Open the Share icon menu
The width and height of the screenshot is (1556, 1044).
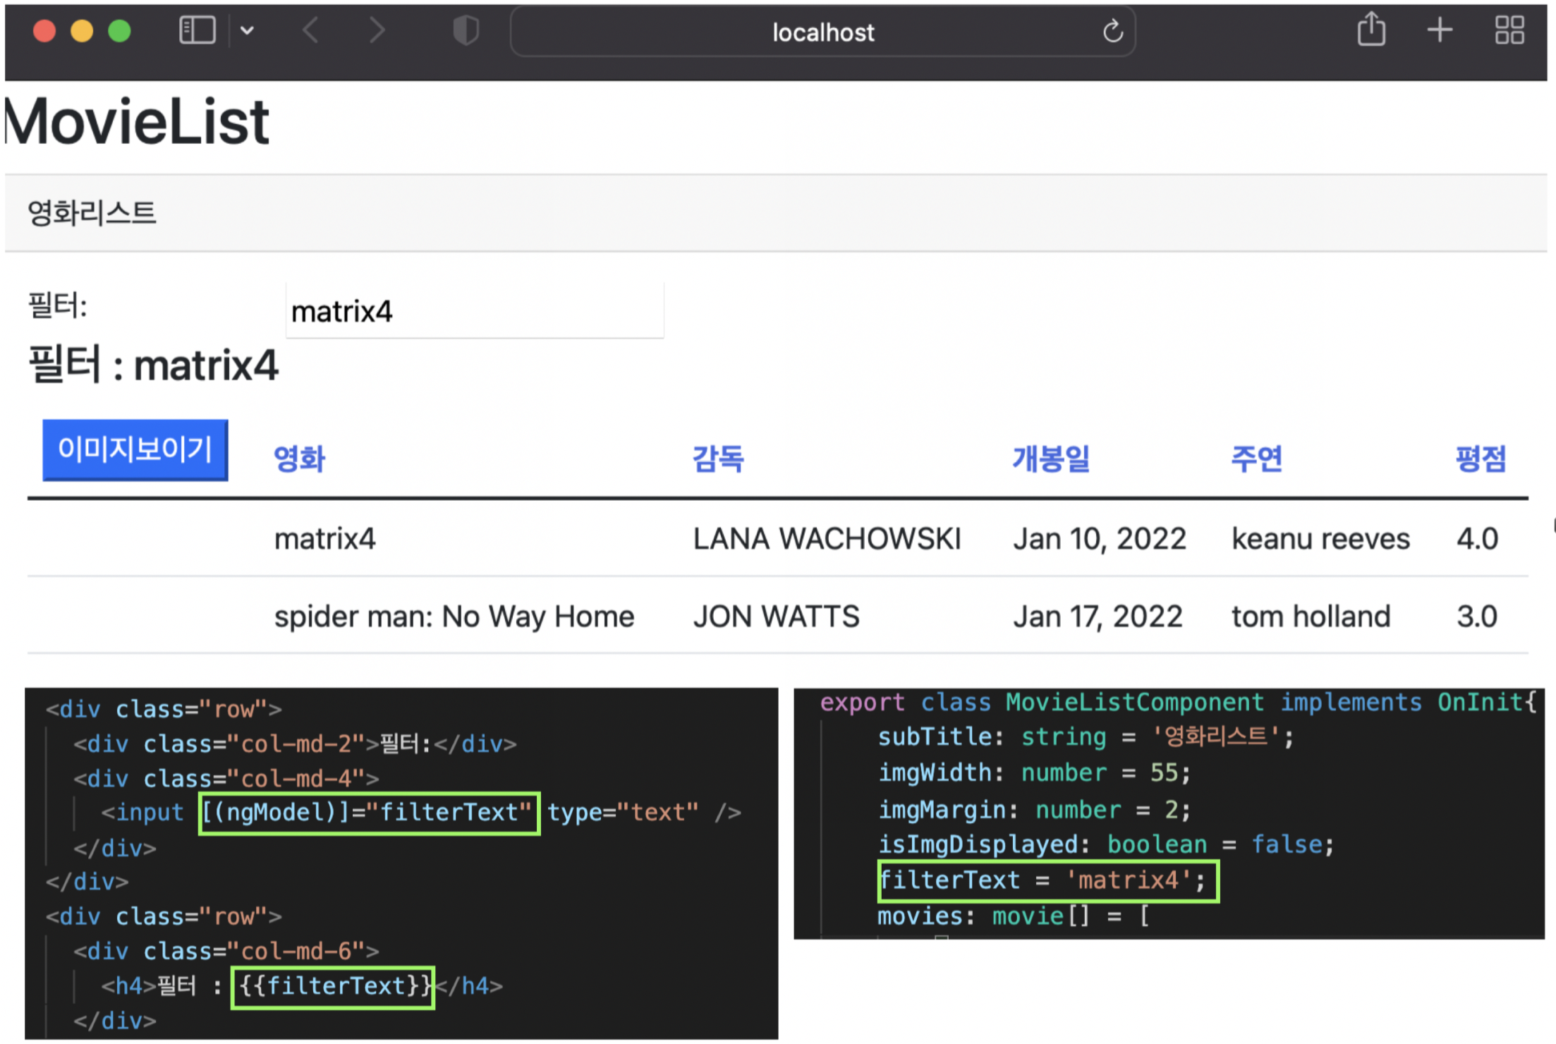coord(1371,30)
